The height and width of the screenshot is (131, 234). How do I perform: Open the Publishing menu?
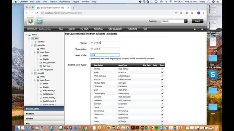(x=132, y=29)
